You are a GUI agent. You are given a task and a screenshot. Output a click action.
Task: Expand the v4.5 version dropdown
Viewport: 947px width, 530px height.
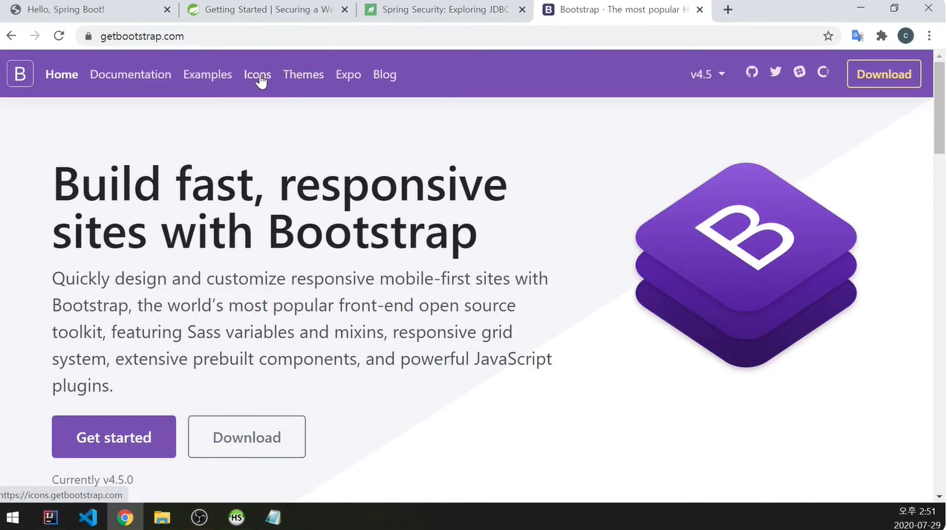pyautogui.click(x=708, y=74)
